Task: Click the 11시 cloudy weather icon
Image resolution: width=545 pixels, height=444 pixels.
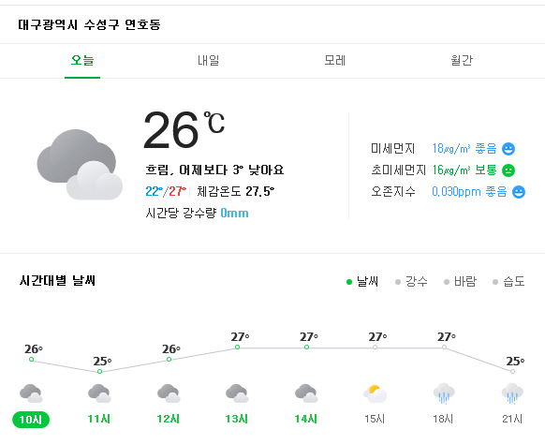Action: (99, 393)
